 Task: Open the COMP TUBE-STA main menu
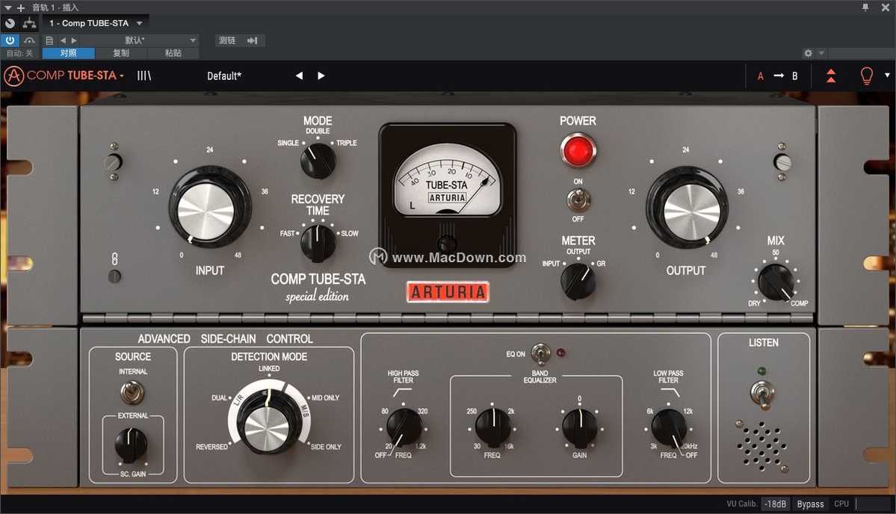(x=75, y=75)
